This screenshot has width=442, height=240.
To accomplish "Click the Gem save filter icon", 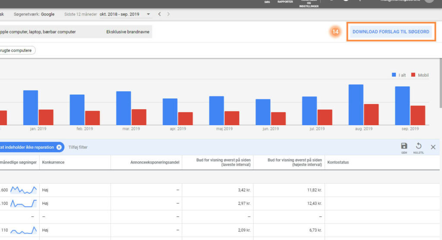I will click(404, 147).
